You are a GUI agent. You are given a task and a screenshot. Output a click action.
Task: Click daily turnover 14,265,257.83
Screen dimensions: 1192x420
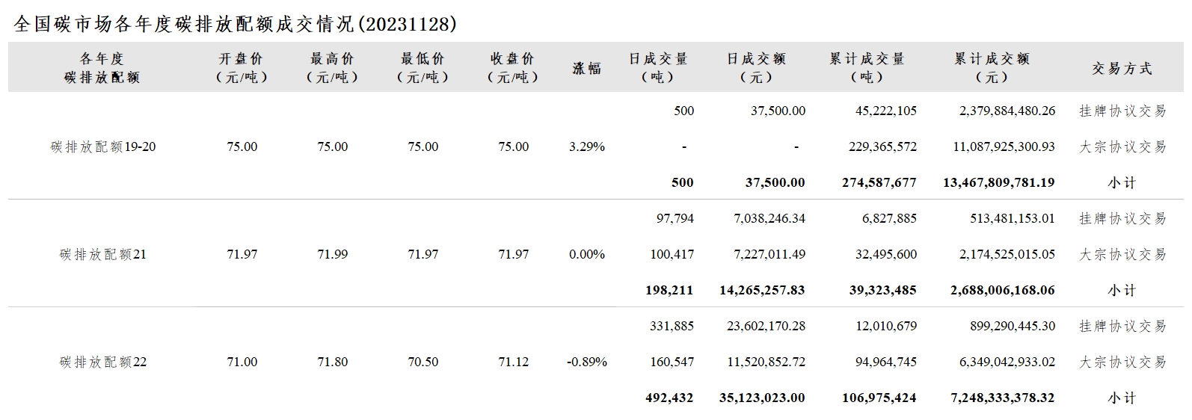pyautogui.click(x=762, y=290)
